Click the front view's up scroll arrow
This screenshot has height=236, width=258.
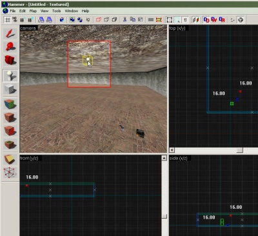click(x=164, y=158)
